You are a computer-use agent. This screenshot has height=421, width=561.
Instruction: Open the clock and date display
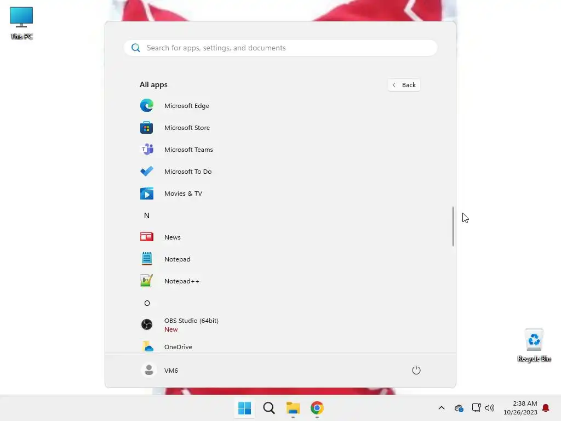point(520,408)
